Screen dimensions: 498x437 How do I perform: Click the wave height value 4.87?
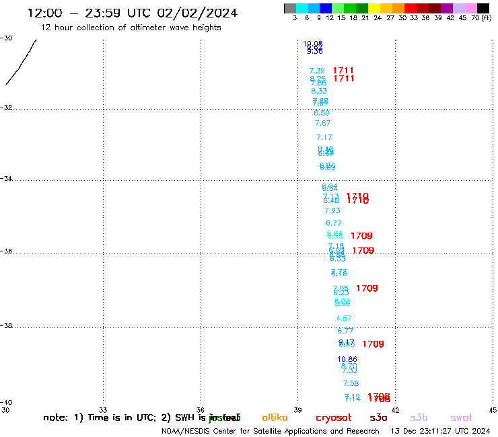pos(344,318)
